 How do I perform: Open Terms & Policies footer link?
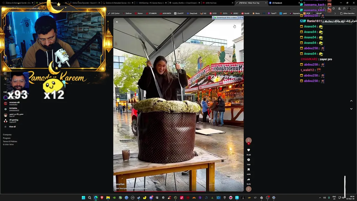tap(10, 142)
